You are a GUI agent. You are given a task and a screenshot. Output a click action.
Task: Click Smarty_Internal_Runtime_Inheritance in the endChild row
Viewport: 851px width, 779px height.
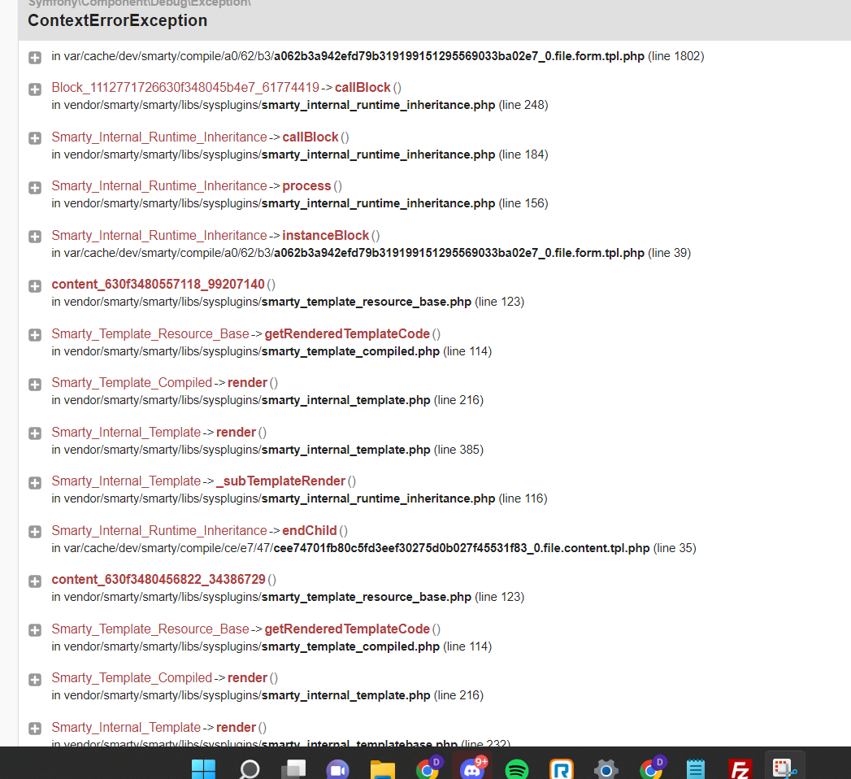pos(159,530)
